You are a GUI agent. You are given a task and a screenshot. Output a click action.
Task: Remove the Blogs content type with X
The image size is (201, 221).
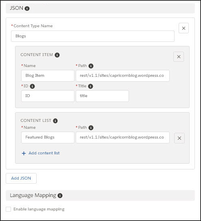(184, 28)
